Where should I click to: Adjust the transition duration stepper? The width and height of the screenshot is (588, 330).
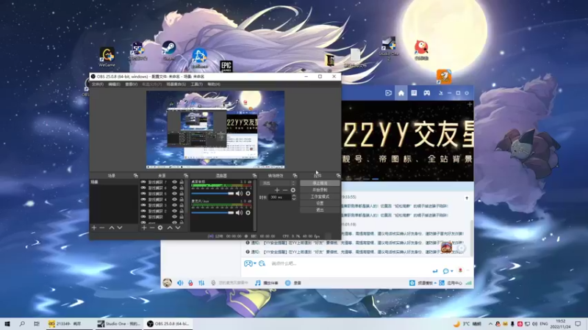(x=293, y=197)
